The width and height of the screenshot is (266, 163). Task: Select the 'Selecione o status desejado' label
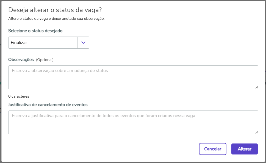pyautogui.click(x=35, y=31)
